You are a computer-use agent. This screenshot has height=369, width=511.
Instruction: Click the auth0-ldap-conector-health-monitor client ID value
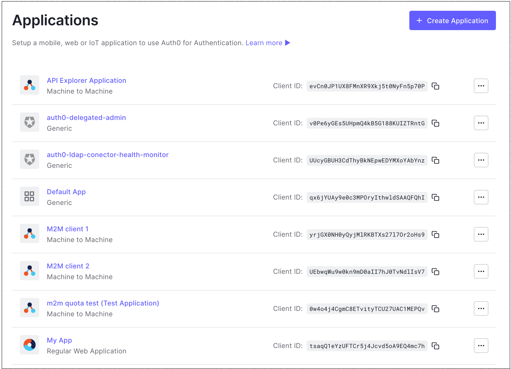click(367, 161)
